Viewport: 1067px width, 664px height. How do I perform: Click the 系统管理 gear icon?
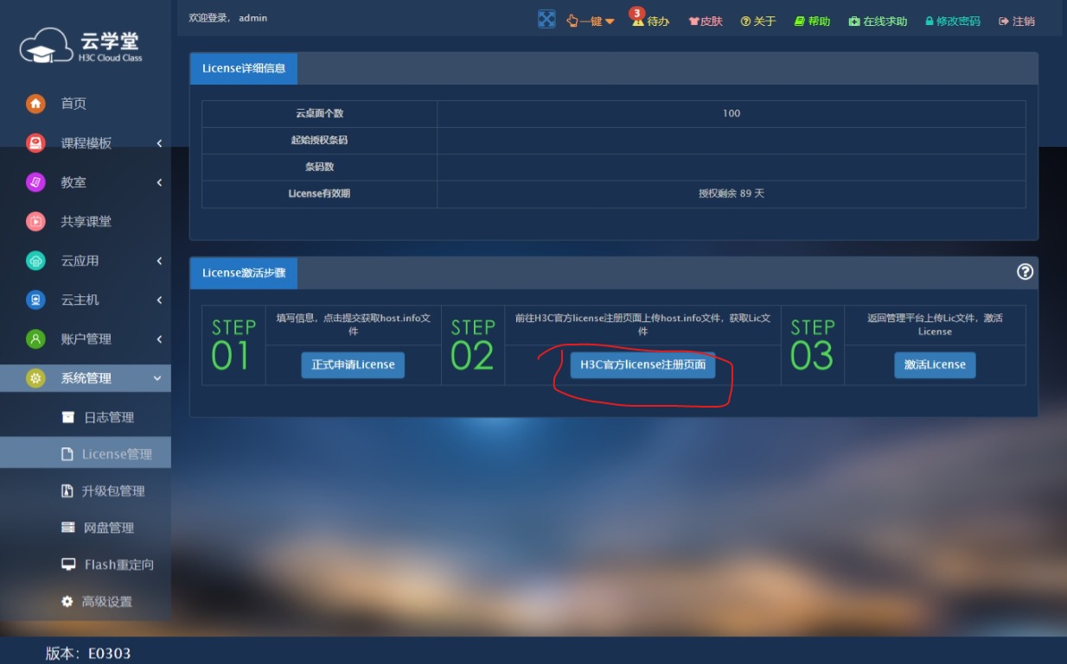point(35,378)
